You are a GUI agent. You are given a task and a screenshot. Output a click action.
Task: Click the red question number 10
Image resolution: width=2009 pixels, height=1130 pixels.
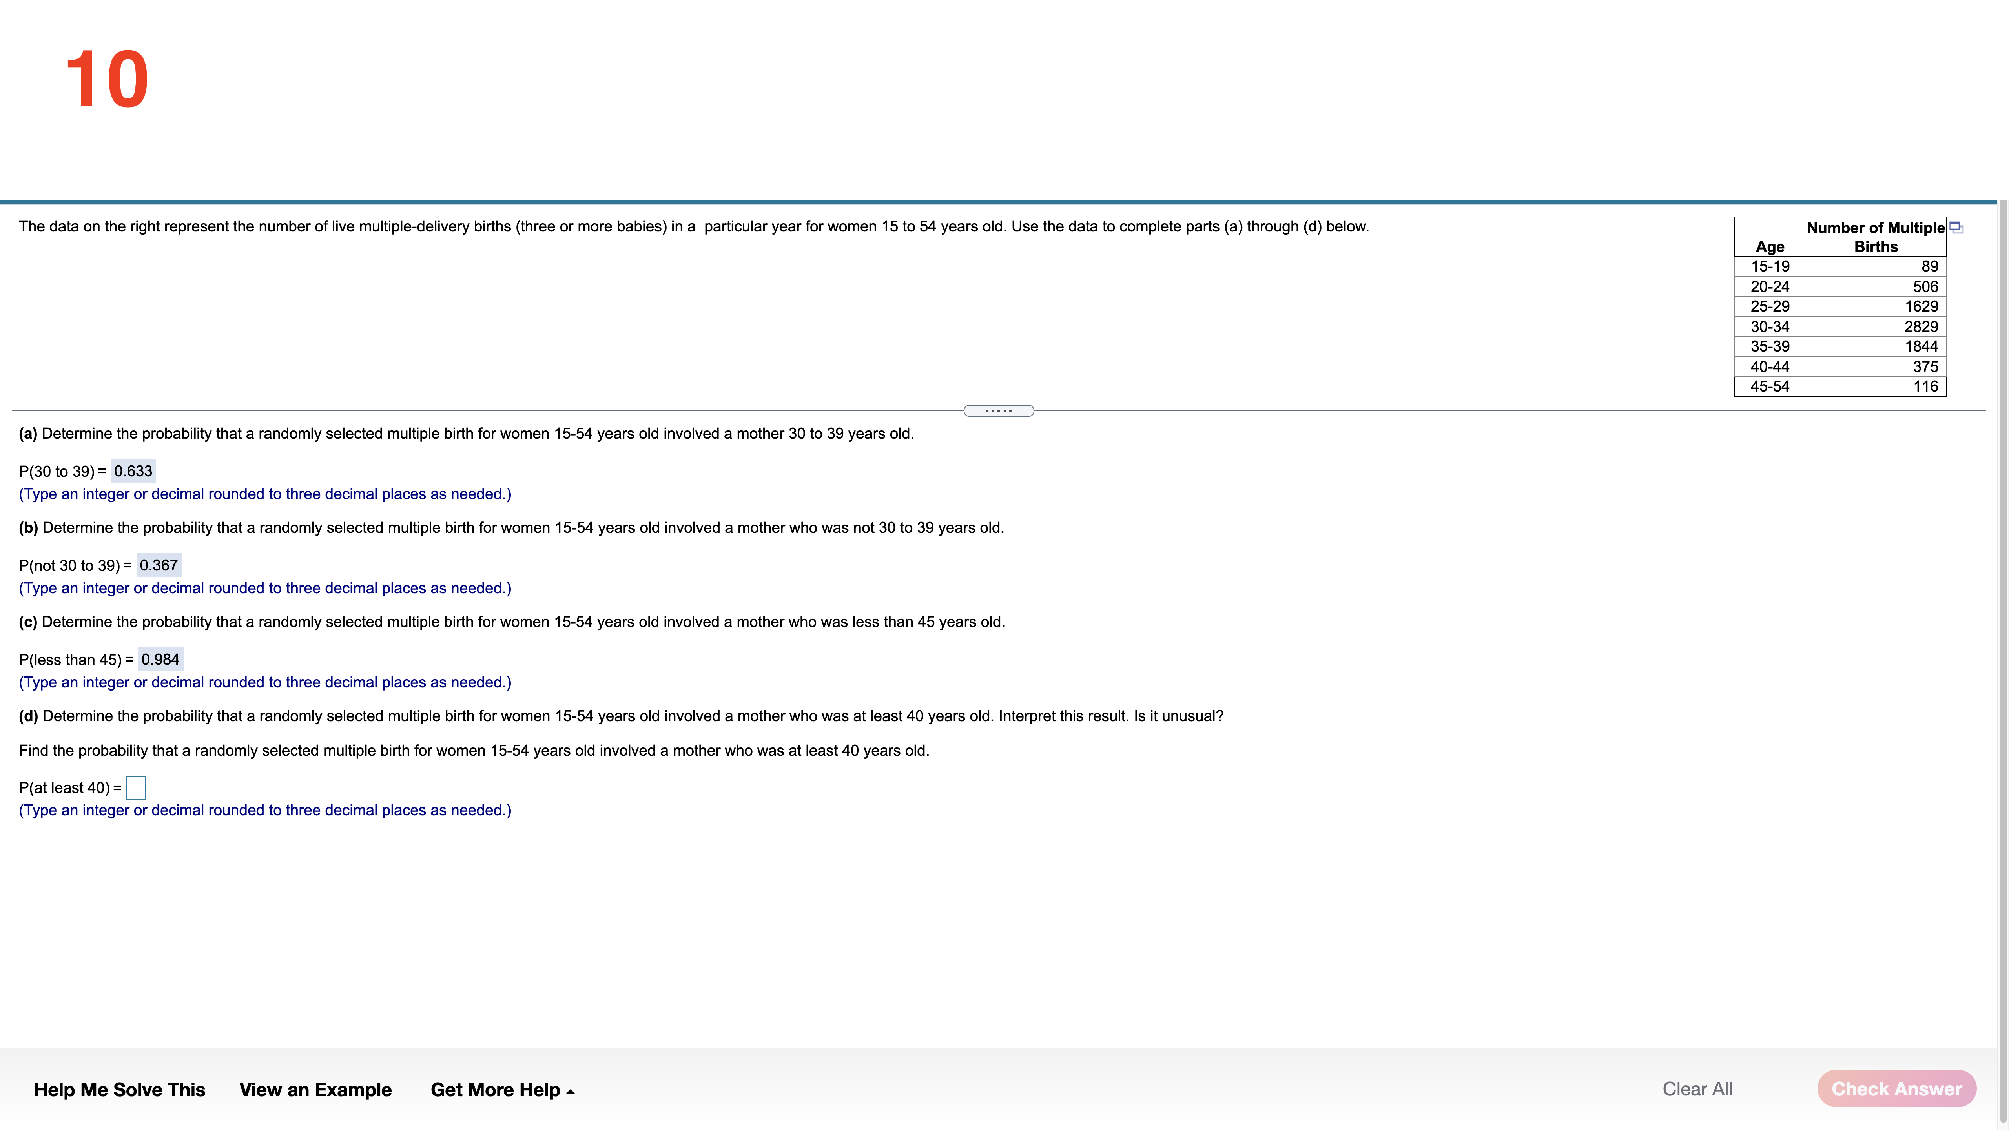pyautogui.click(x=107, y=80)
